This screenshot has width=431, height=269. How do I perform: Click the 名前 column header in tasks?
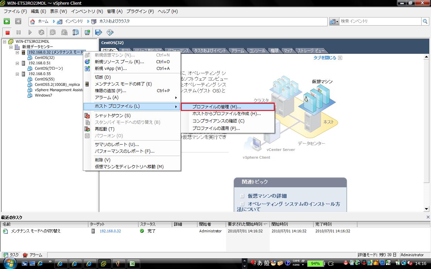[x=44, y=224]
